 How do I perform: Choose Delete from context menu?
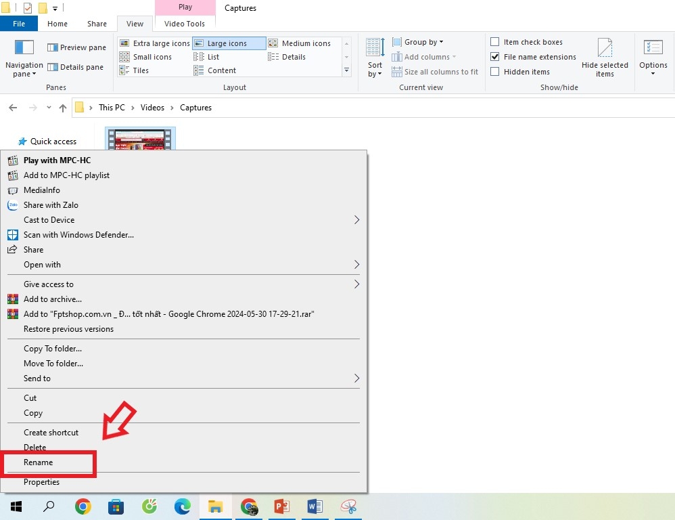183,447
